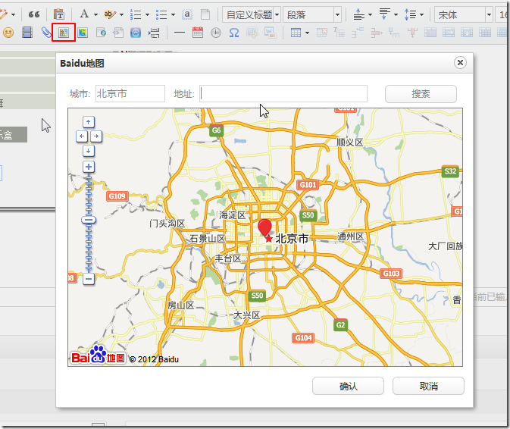Click 房山区 label on the map
Screen dimensions: 510x429
click(x=181, y=305)
